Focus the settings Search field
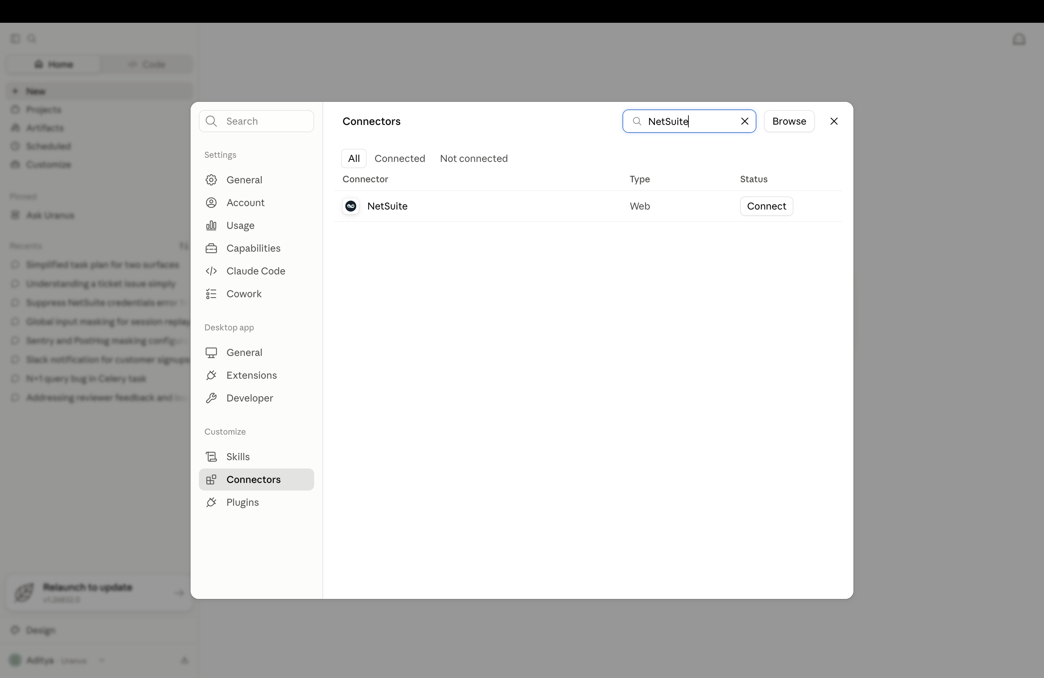The width and height of the screenshot is (1044, 678). pos(257,122)
